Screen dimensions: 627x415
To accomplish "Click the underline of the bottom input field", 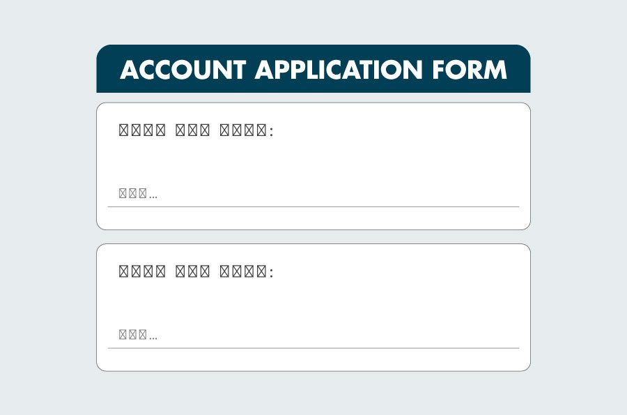I will click(x=313, y=347).
